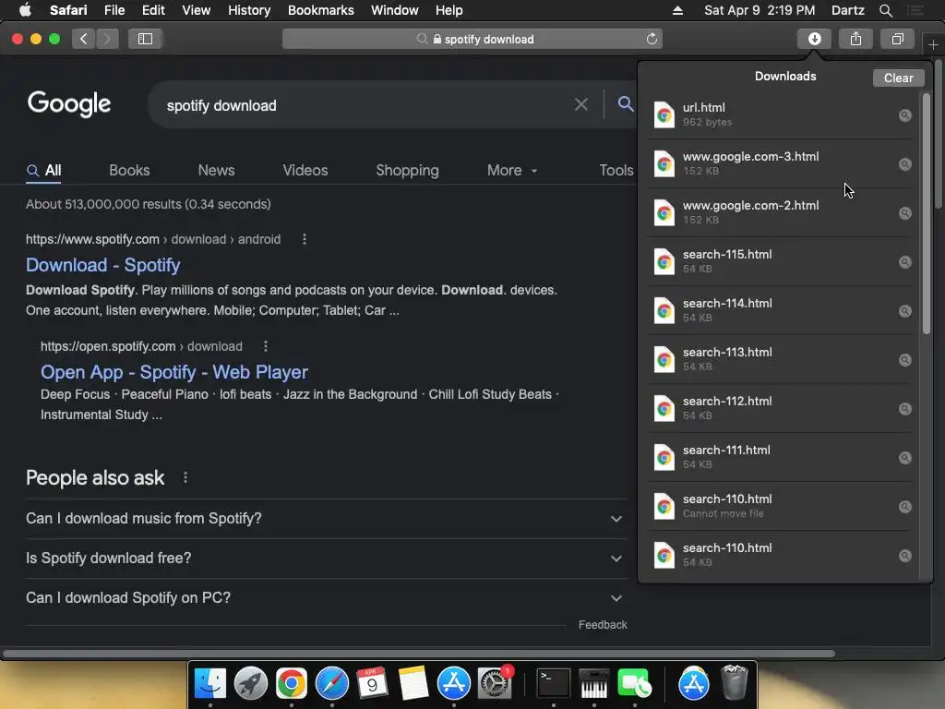Open Finder from the Dock
Viewport: 945px width, 709px height.
tap(209, 683)
